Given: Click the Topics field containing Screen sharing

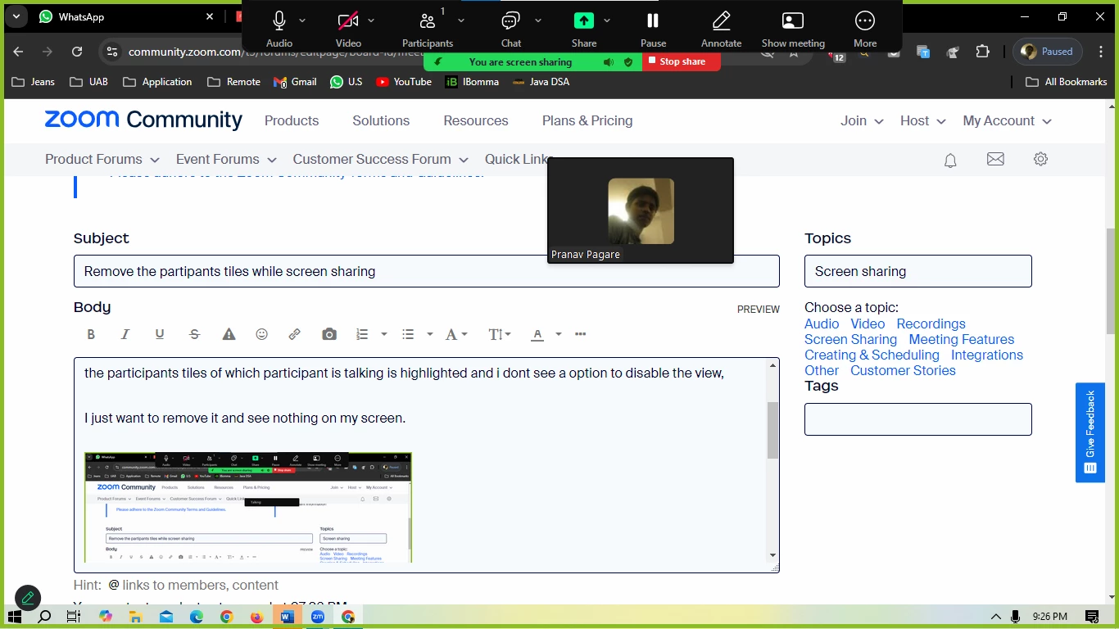Looking at the screenshot, I should [918, 271].
